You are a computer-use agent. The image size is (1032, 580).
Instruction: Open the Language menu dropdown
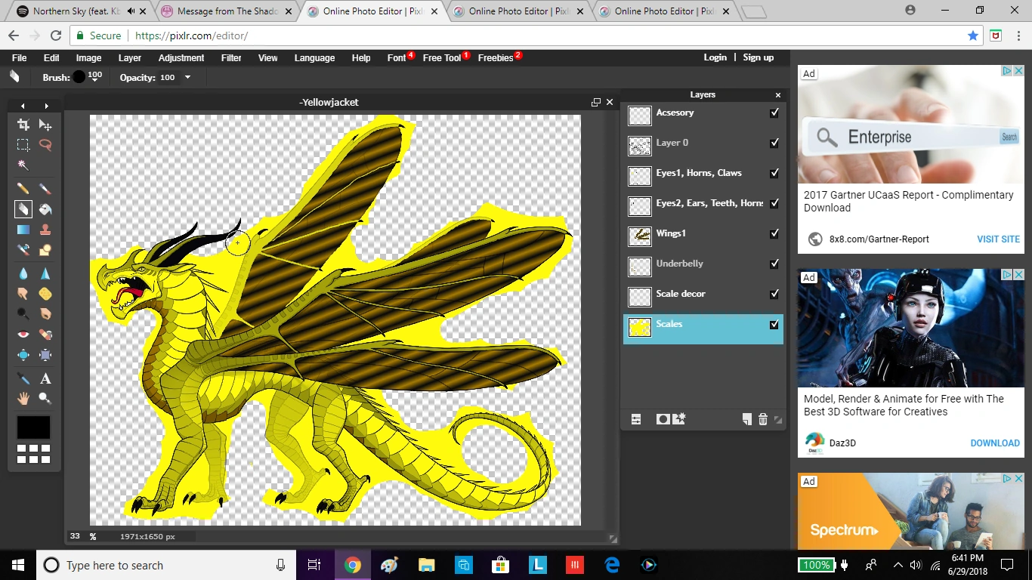(x=314, y=58)
